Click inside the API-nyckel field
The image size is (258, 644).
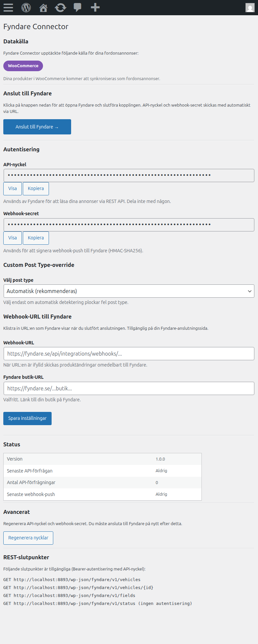[x=129, y=175]
